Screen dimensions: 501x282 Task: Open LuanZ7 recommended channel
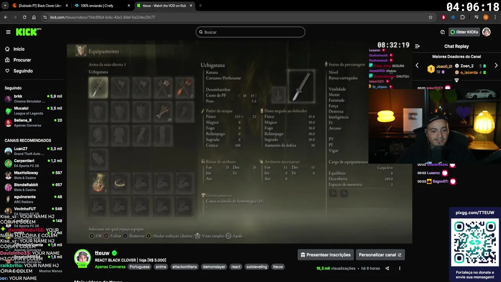33,151
